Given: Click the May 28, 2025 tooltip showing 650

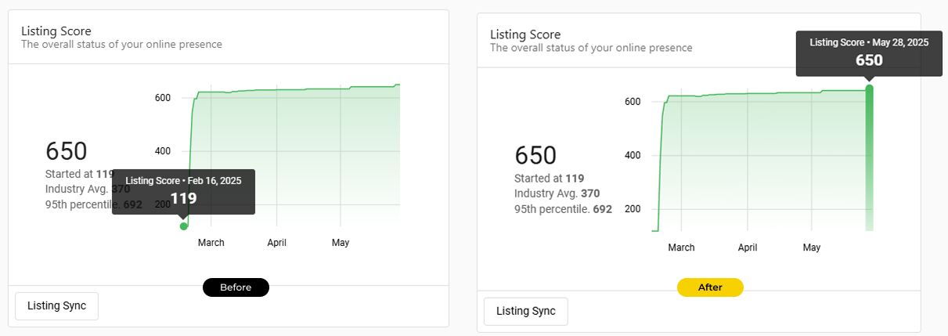Looking at the screenshot, I should pos(868,53).
